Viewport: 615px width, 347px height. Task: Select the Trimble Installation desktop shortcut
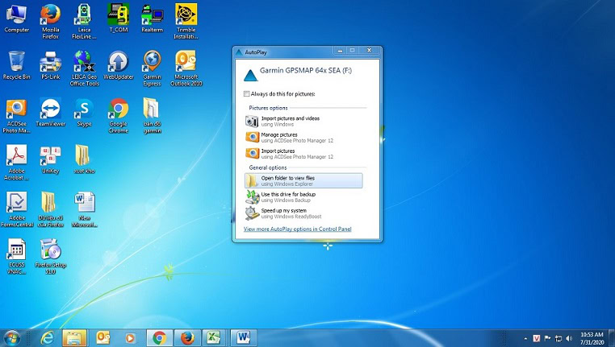(186, 22)
